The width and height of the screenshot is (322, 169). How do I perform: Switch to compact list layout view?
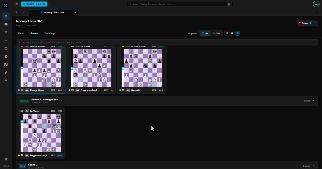pos(232,33)
